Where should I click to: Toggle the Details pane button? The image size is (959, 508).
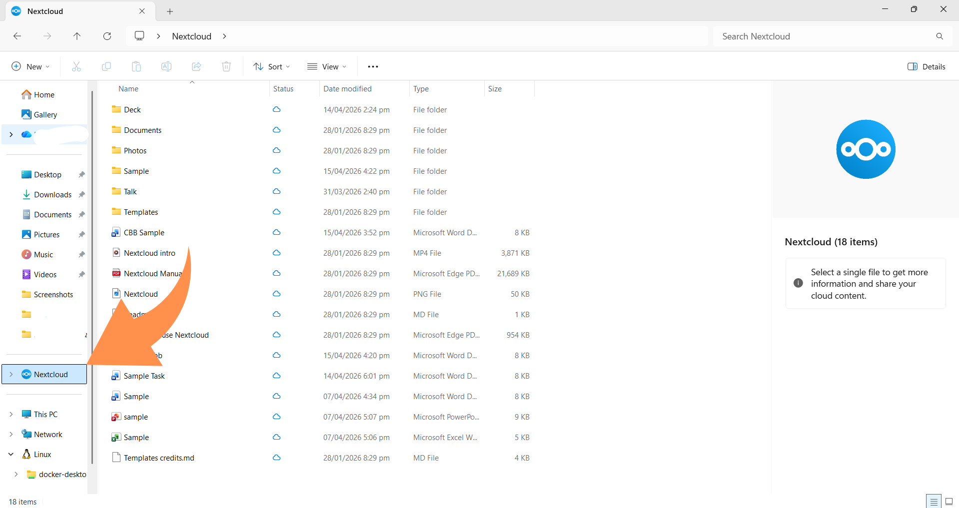pos(926,66)
